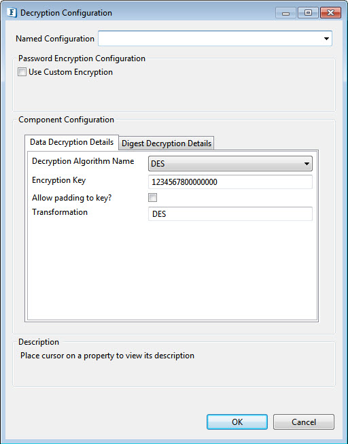The height and width of the screenshot is (444, 348).
Task: Close the Decryption Configuration dialog
Action: tap(330, 13)
